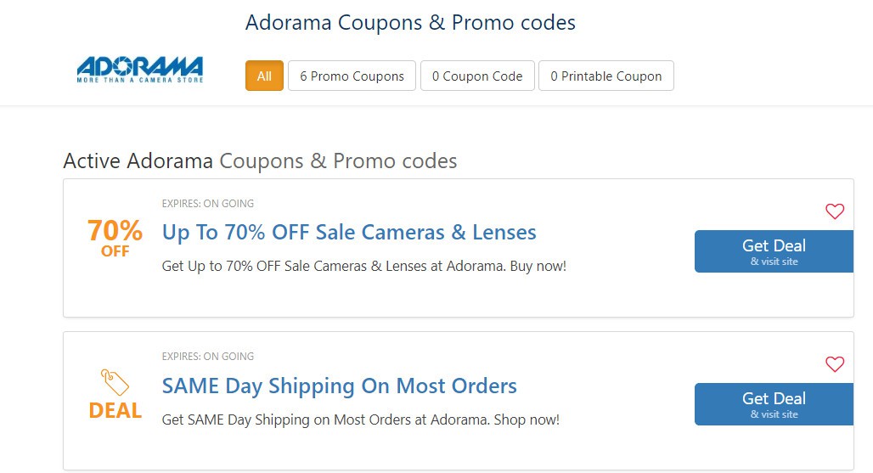Click the orange DEAL label text
This screenshot has height=473, width=873.
coord(115,411)
